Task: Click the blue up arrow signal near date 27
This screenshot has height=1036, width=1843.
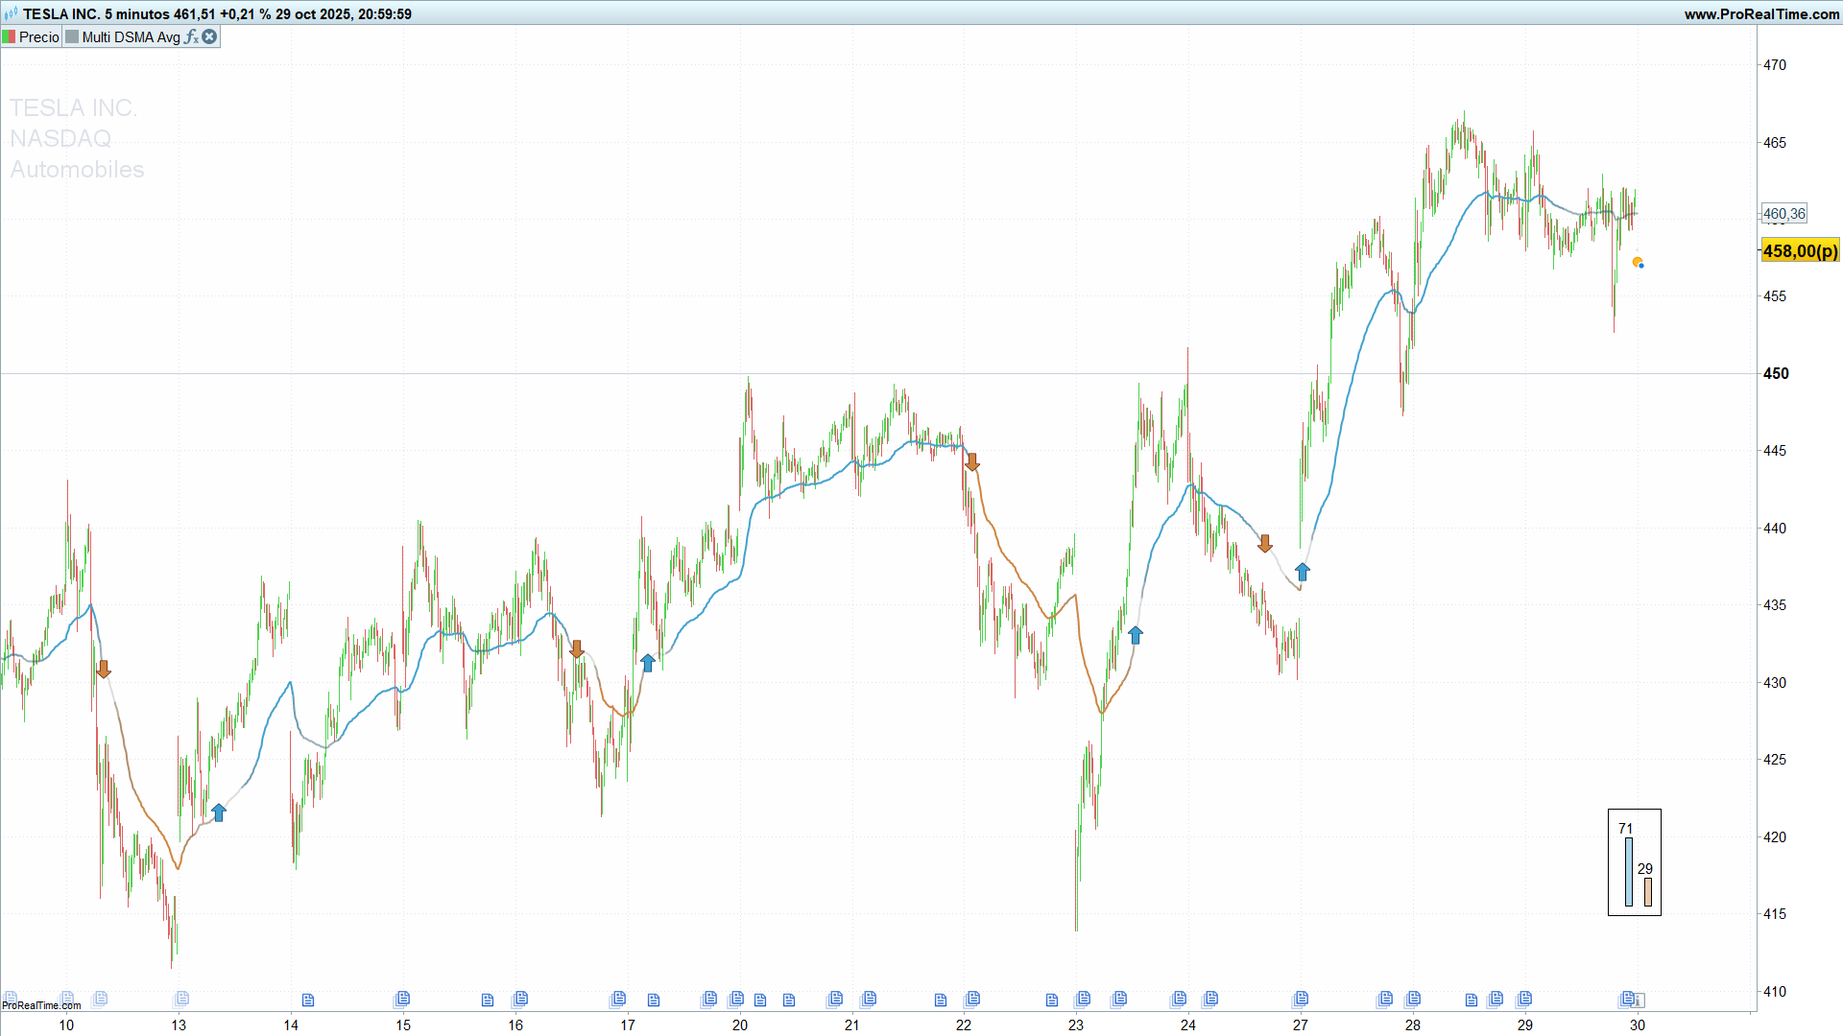Action: 1302,573
